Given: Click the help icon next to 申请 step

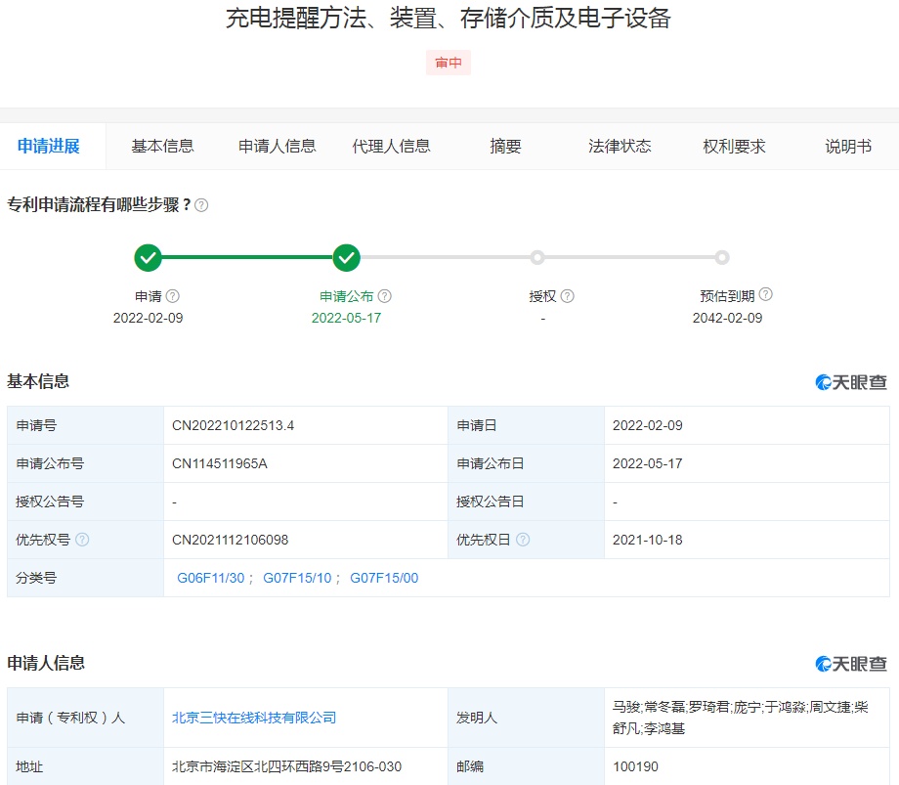Looking at the screenshot, I should 173,296.
